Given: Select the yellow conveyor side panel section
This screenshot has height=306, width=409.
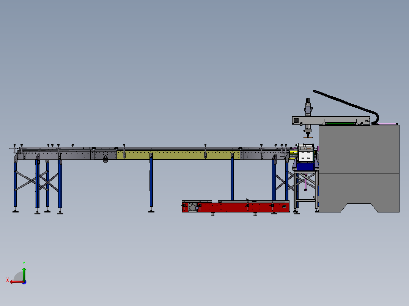Looking at the screenshot, I should point(178,155).
